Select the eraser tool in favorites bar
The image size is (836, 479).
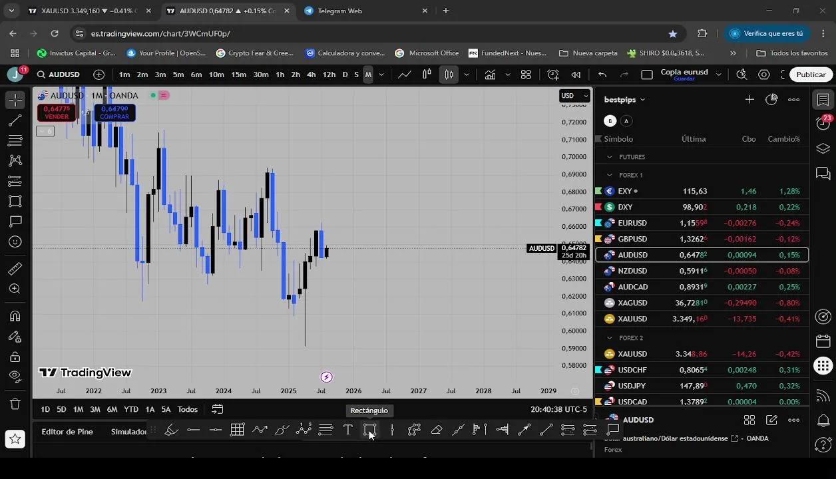pos(436,430)
